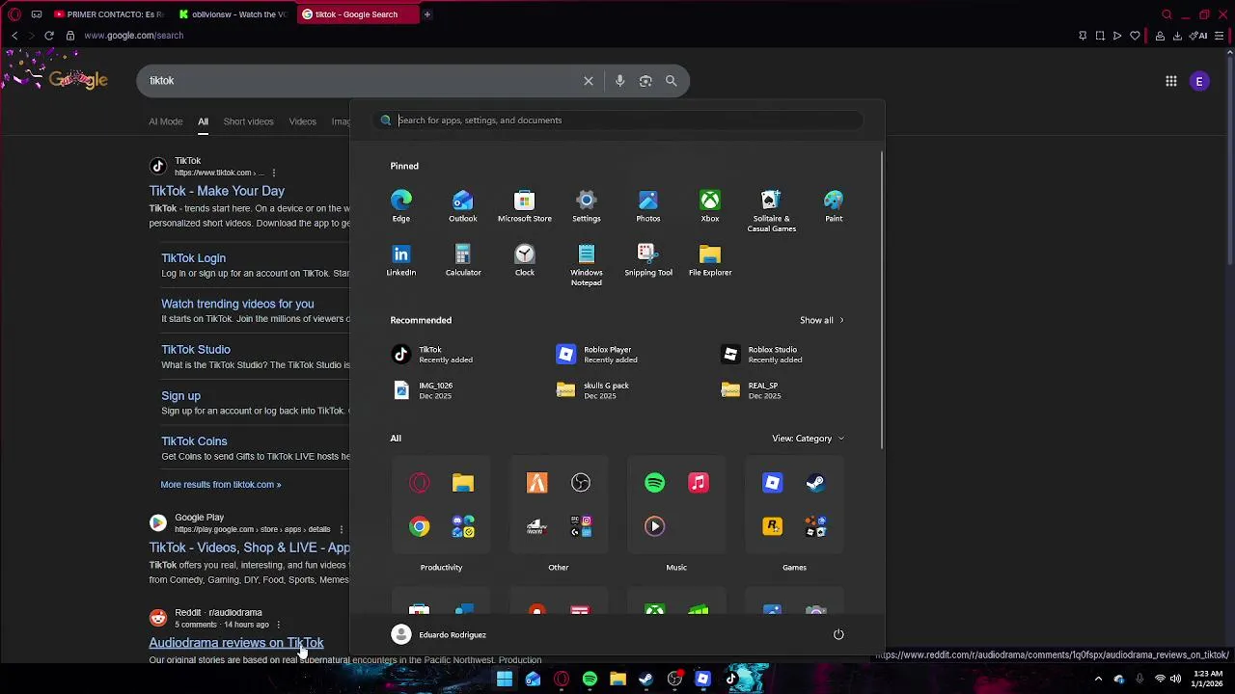Click the power button in Start menu
1235x694 pixels.
coord(838,634)
